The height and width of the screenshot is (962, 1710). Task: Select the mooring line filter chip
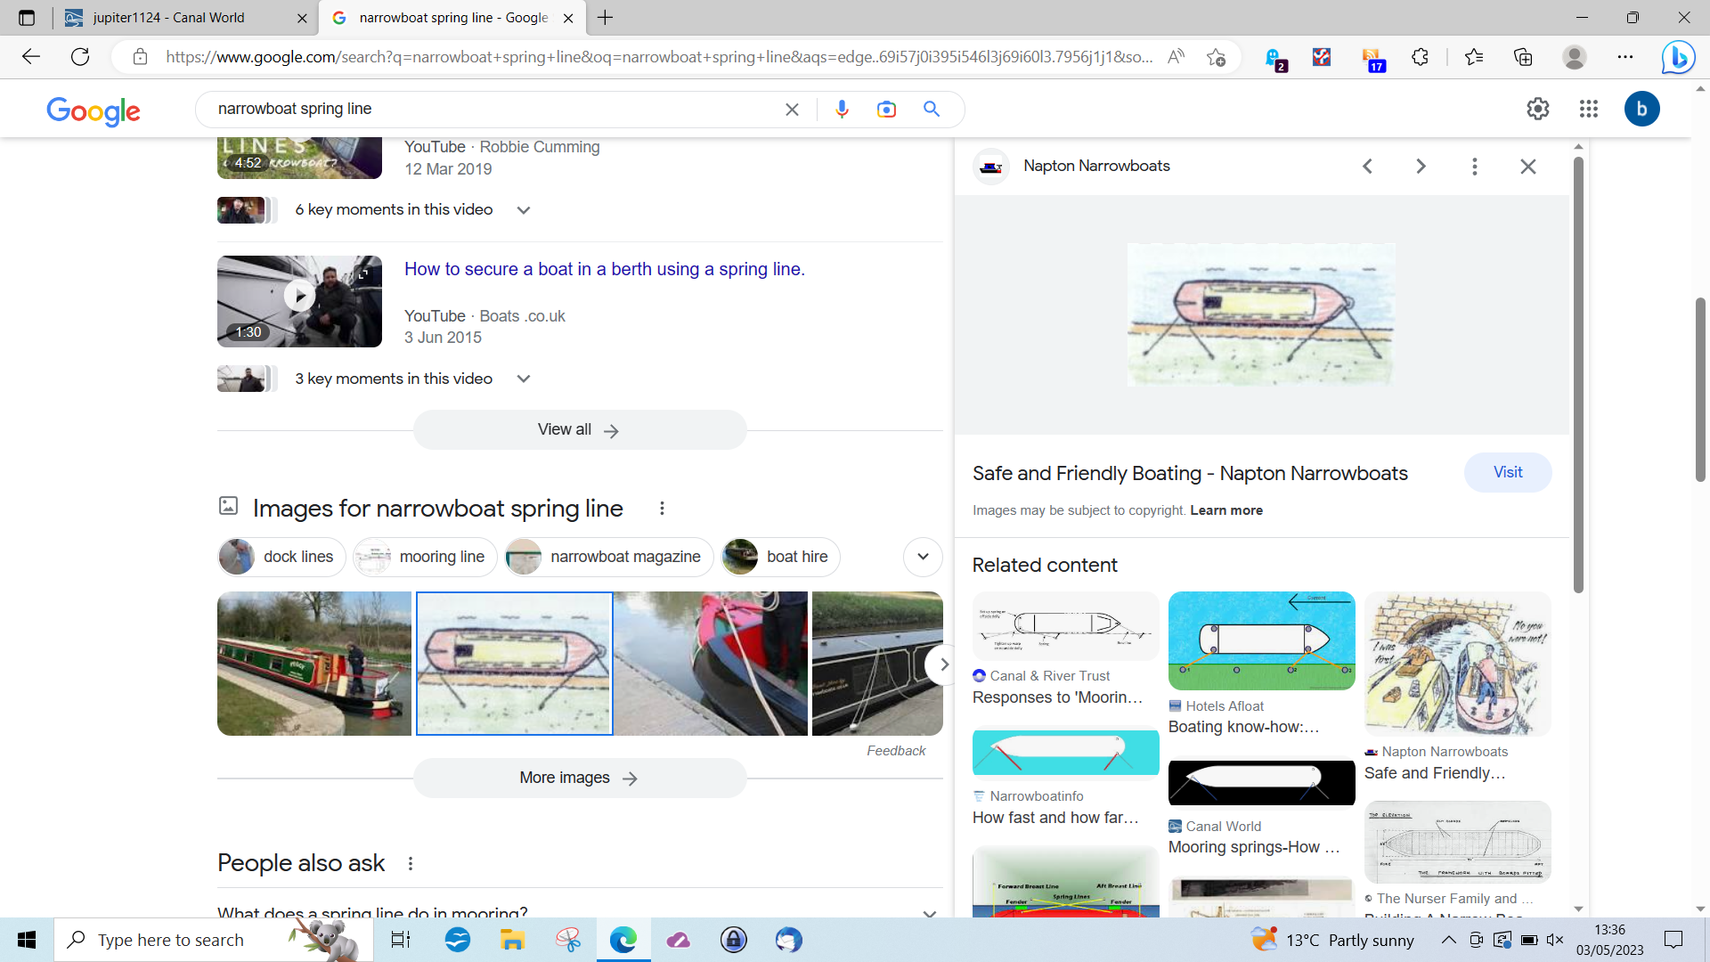(426, 557)
